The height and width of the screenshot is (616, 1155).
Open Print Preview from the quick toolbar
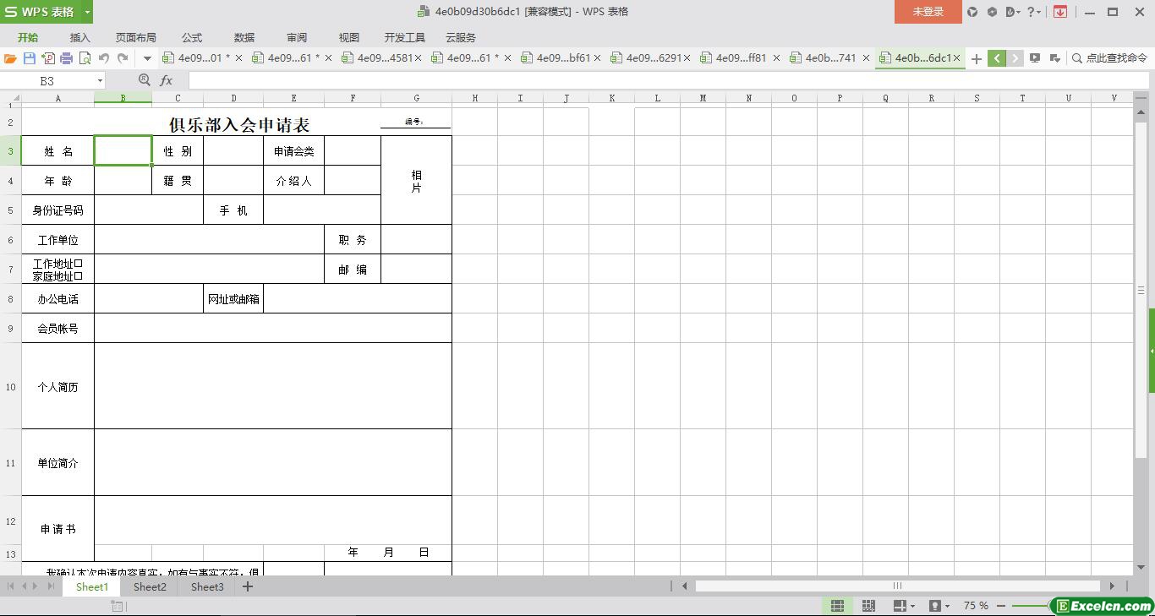(x=85, y=58)
